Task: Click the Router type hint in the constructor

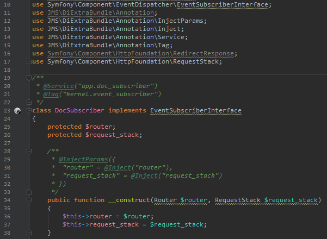Action: point(165,200)
